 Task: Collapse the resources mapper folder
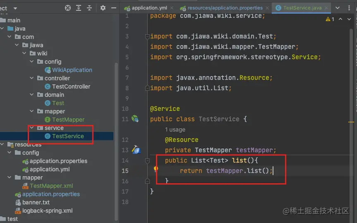pos(10,177)
